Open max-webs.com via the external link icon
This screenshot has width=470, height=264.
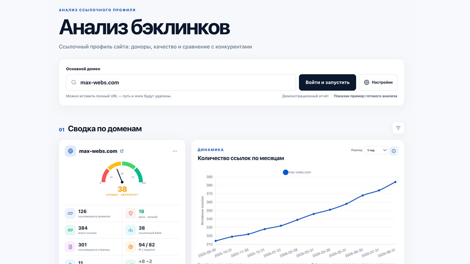122,151
